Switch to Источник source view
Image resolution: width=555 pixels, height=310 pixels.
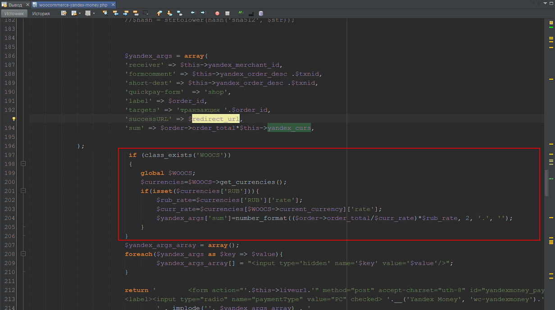click(x=14, y=14)
